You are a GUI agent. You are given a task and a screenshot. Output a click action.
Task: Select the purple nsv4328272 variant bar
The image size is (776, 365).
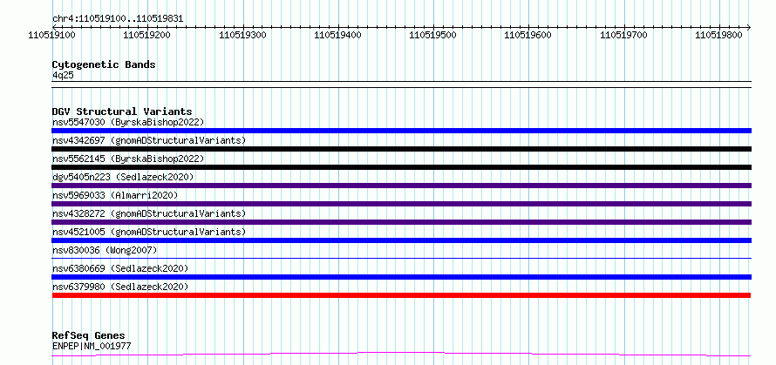click(x=402, y=222)
